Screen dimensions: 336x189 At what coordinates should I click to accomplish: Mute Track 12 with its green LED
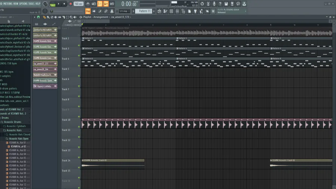79,147
